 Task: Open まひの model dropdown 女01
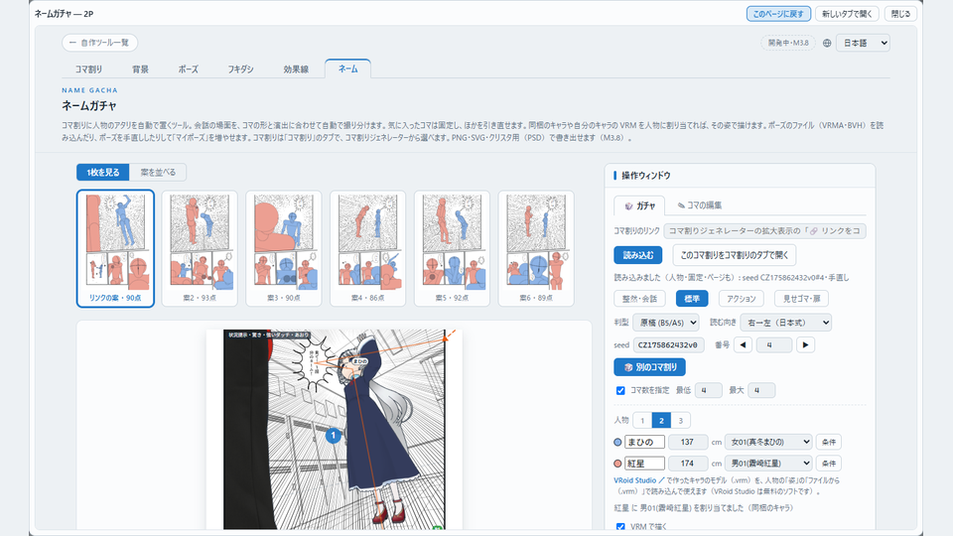tap(768, 442)
